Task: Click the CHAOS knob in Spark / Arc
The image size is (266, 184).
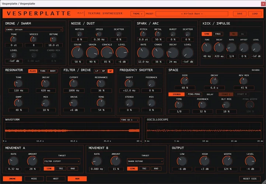Action: pyautogui.click(x=158, y=53)
